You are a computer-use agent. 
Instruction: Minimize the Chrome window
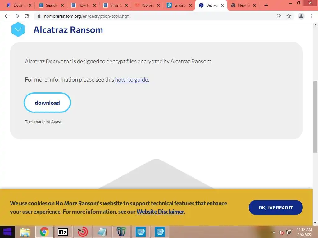(x=290, y=3)
